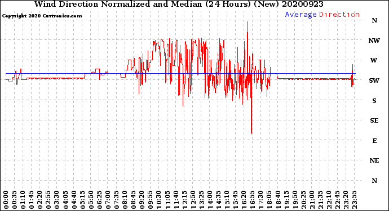Select the '04:40' time axis label
Image resolution: width=389 pixels, height=211 pixels.
click(x=74, y=200)
